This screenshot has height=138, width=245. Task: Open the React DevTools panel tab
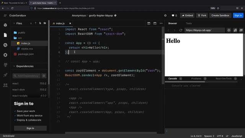(x=224, y=79)
